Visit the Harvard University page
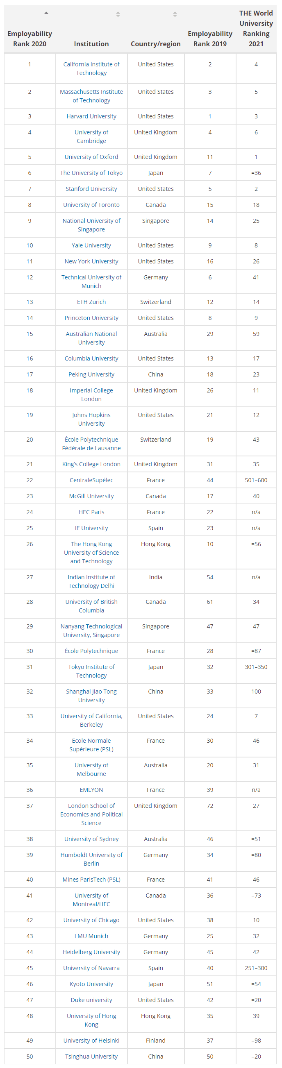The height and width of the screenshot is (1068, 282). pyautogui.click(x=91, y=116)
